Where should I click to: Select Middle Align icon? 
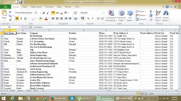point(57,13)
